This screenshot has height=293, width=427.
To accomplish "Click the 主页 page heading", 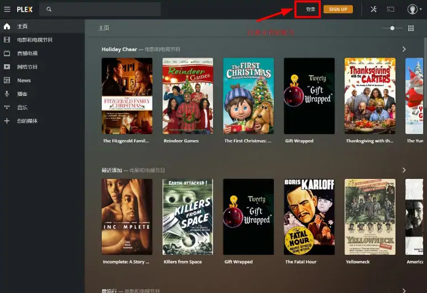I will pyautogui.click(x=104, y=28).
